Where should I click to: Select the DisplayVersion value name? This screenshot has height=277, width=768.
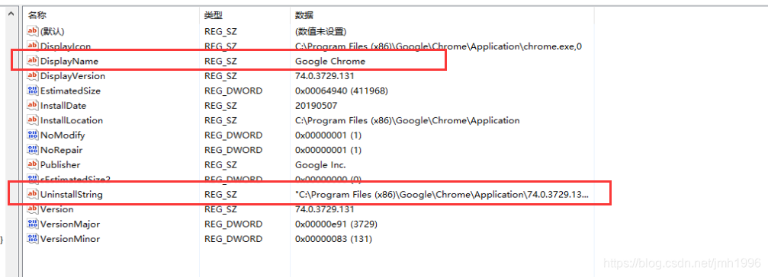[x=72, y=76]
